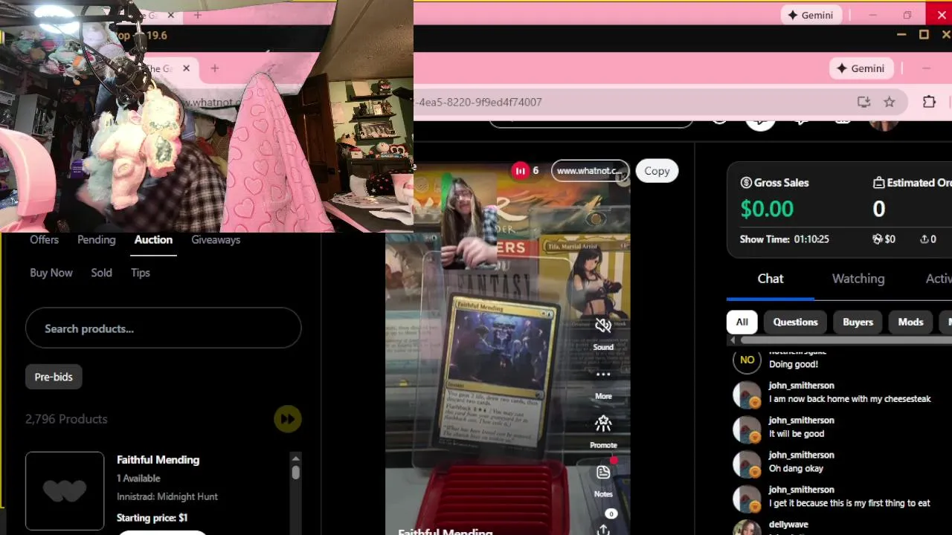Click the Promote icon on the stream
The width and height of the screenshot is (952, 535).
pos(603,424)
